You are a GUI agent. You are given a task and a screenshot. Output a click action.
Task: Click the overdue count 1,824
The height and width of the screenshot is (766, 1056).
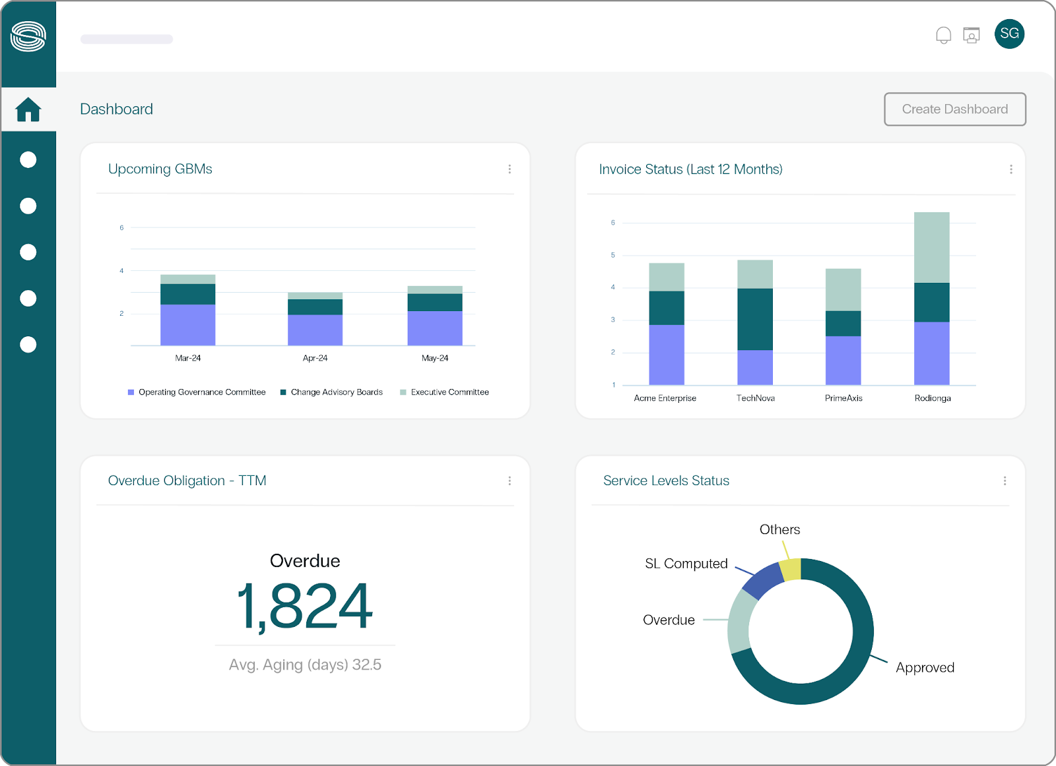coord(304,606)
